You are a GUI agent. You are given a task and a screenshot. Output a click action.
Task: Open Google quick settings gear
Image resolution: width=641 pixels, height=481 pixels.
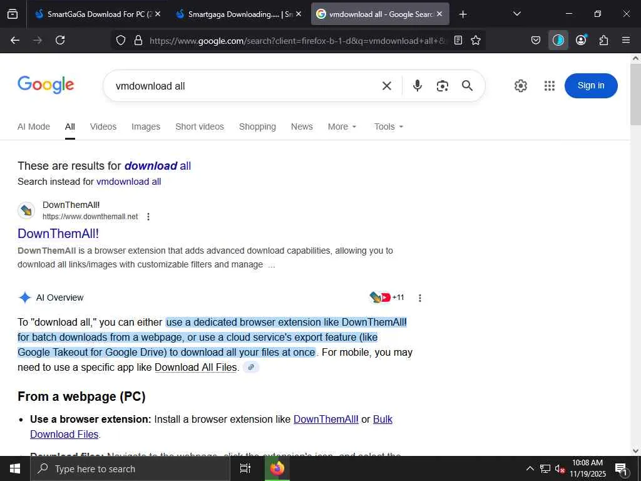tap(520, 86)
